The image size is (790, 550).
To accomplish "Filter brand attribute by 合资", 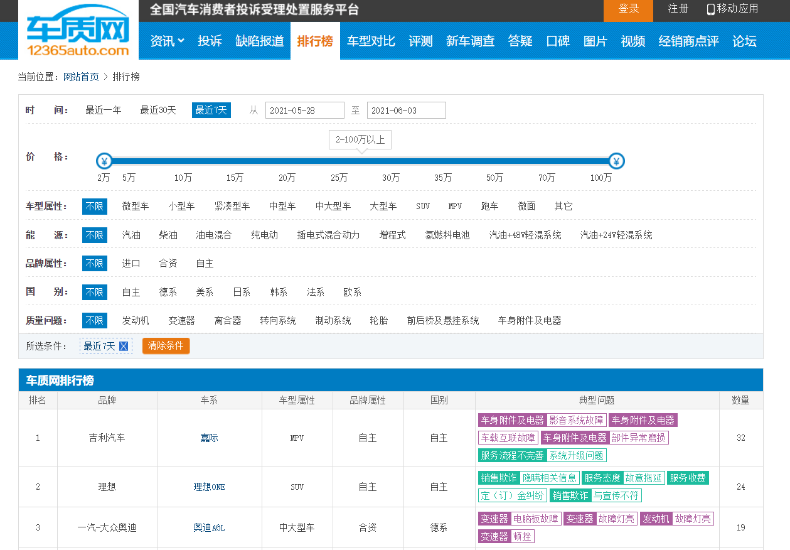I will [168, 263].
